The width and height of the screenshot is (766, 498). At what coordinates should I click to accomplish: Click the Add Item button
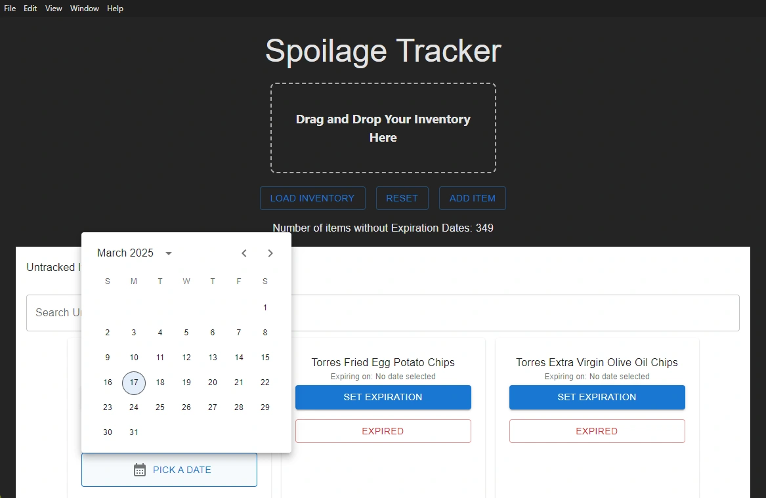pyautogui.click(x=472, y=198)
